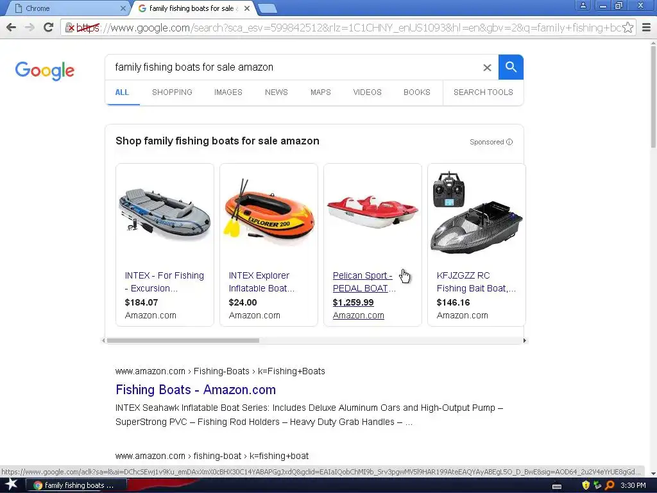Clear the search query with the X
657x493 pixels.
487,67
